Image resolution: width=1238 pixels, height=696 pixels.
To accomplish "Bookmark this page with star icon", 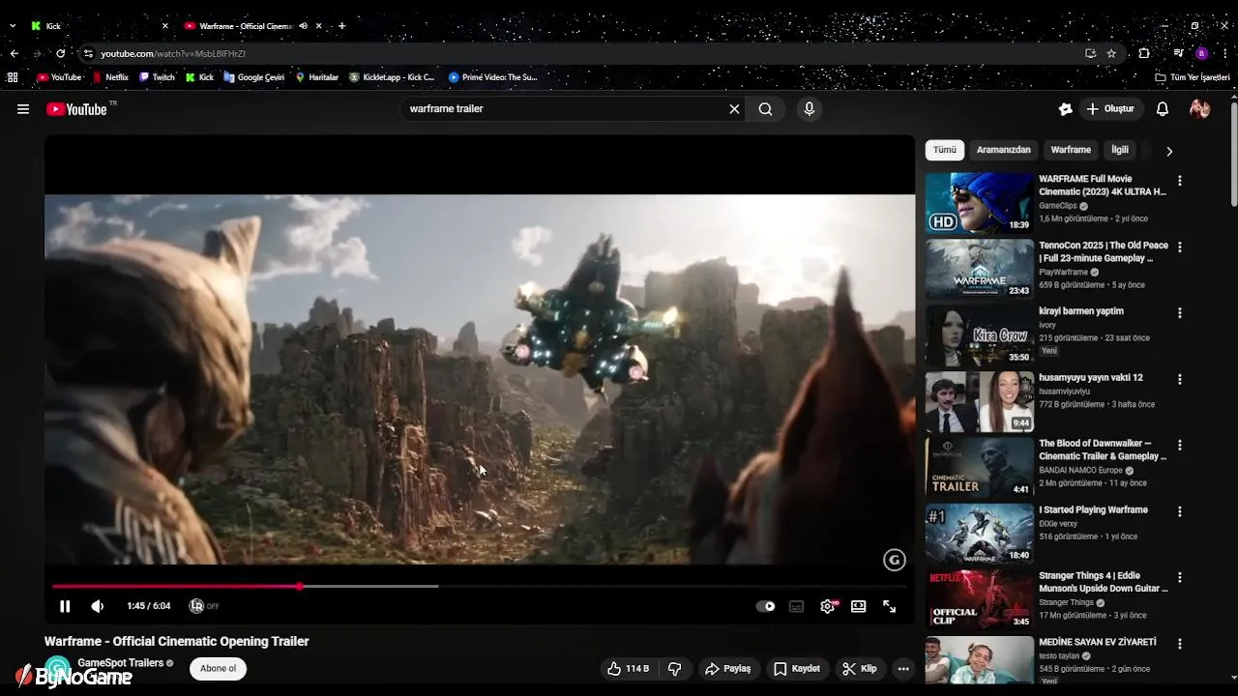I will click(x=1111, y=53).
